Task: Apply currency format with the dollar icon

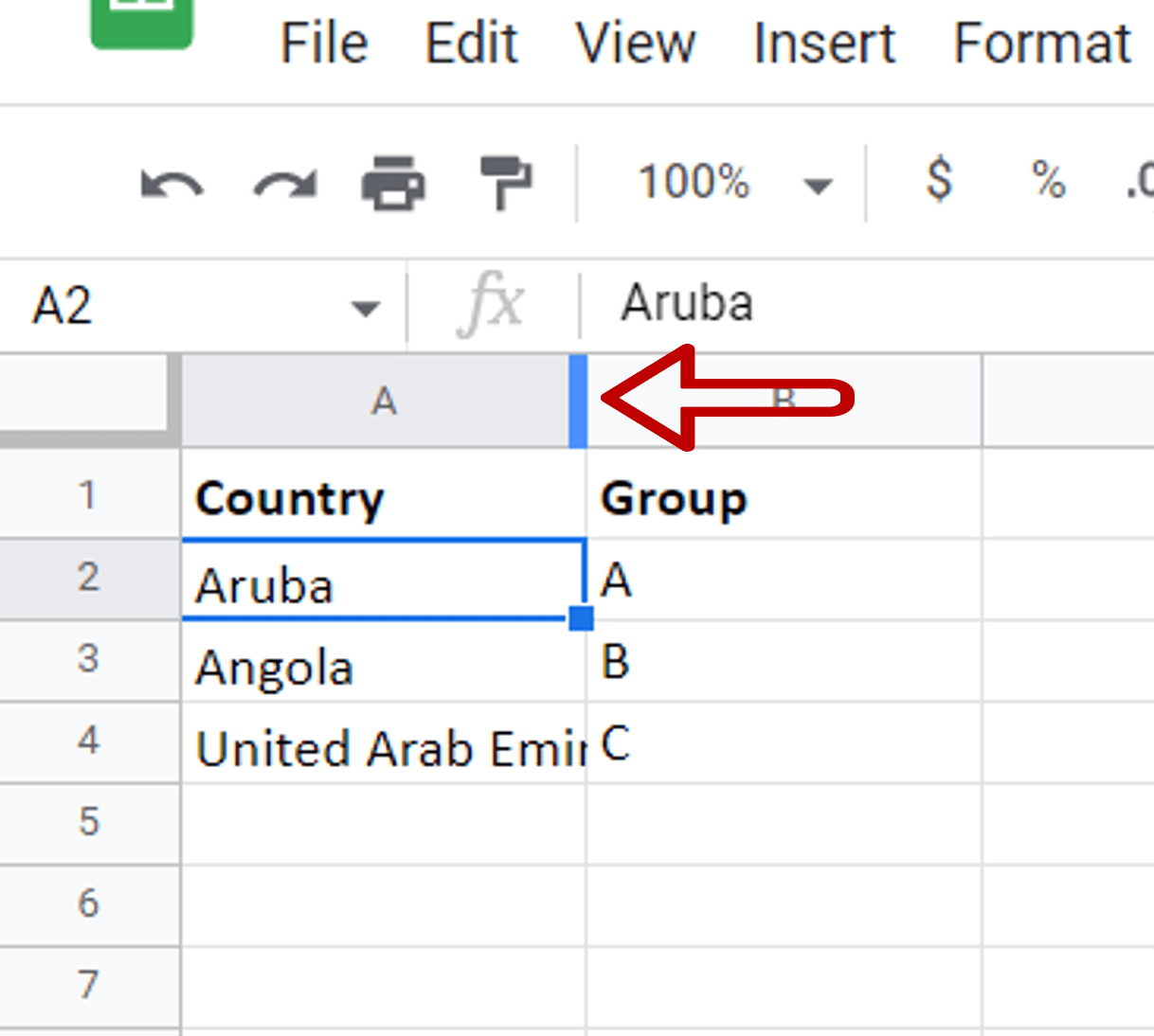Action: click(938, 183)
